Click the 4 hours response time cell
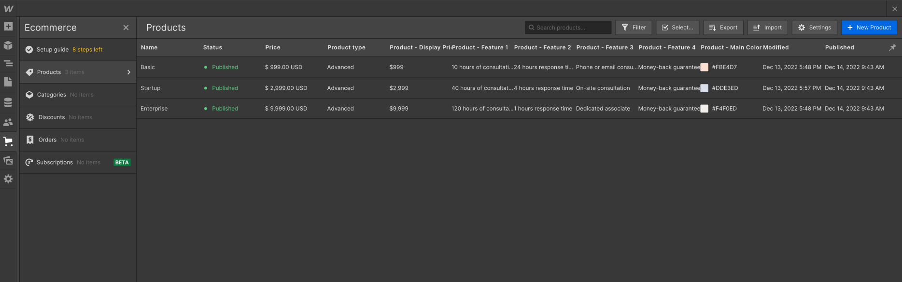902x282 pixels. click(x=544, y=88)
